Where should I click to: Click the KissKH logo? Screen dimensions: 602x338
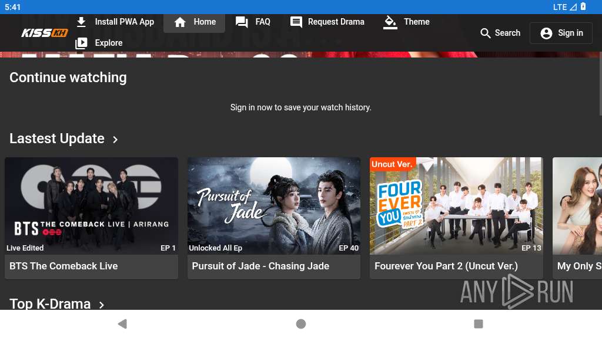pos(45,33)
